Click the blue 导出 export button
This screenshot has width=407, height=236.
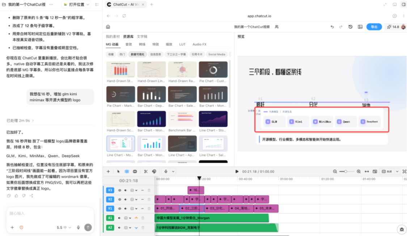point(374,27)
